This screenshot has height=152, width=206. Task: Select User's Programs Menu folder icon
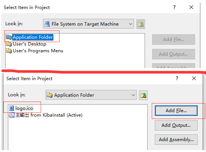click(x=9, y=51)
